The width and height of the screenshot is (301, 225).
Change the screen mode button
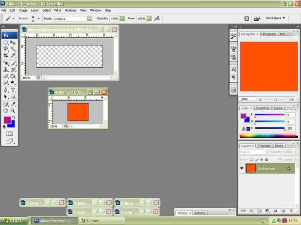pyautogui.click(x=10, y=141)
